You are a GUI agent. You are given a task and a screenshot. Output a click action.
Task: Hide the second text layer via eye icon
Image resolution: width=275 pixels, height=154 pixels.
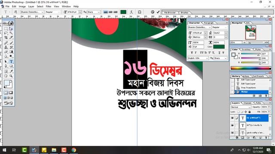(232, 125)
